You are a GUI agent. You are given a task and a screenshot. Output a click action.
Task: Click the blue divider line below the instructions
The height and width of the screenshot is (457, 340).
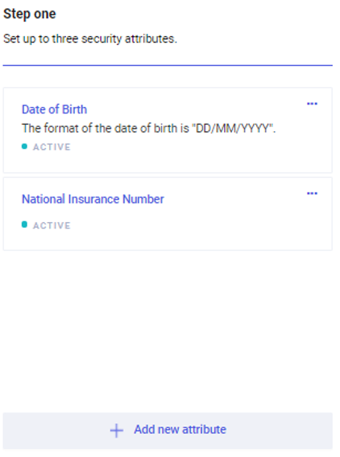pyautogui.click(x=168, y=65)
